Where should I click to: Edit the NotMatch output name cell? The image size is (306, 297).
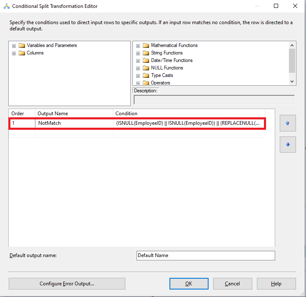[74, 123]
